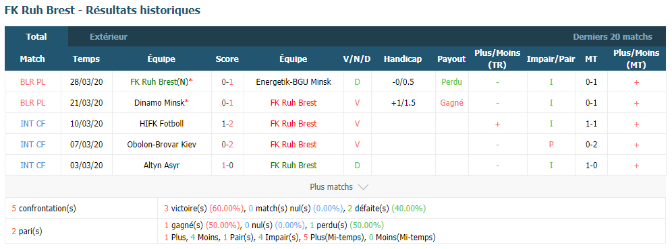Click FK Ruh Brest in Altyn Asyr row
Screen dimensions: 672x249
(293, 165)
